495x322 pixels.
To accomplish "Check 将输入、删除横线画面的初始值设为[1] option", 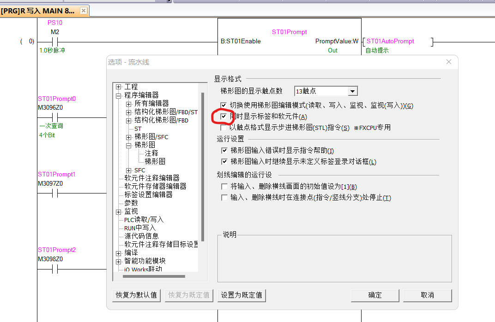I will (x=224, y=187).
